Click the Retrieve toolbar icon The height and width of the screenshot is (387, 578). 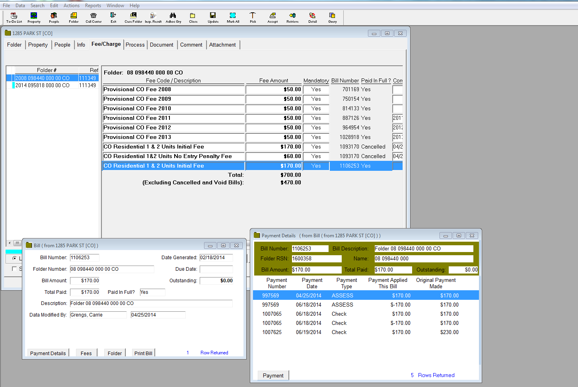pos(292,17)
